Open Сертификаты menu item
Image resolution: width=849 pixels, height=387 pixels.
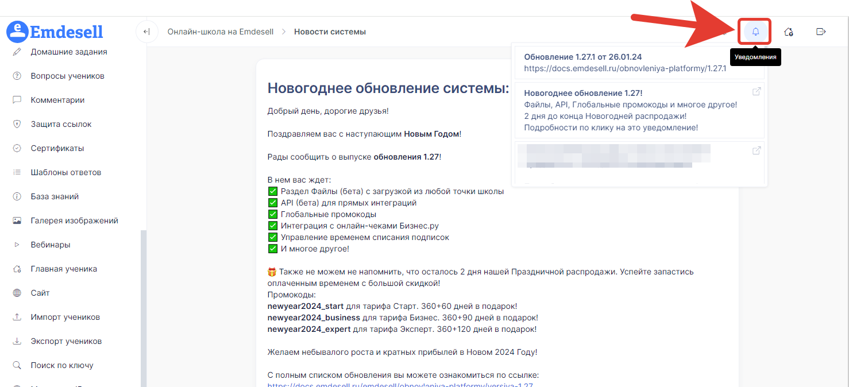tap(57, 148)
